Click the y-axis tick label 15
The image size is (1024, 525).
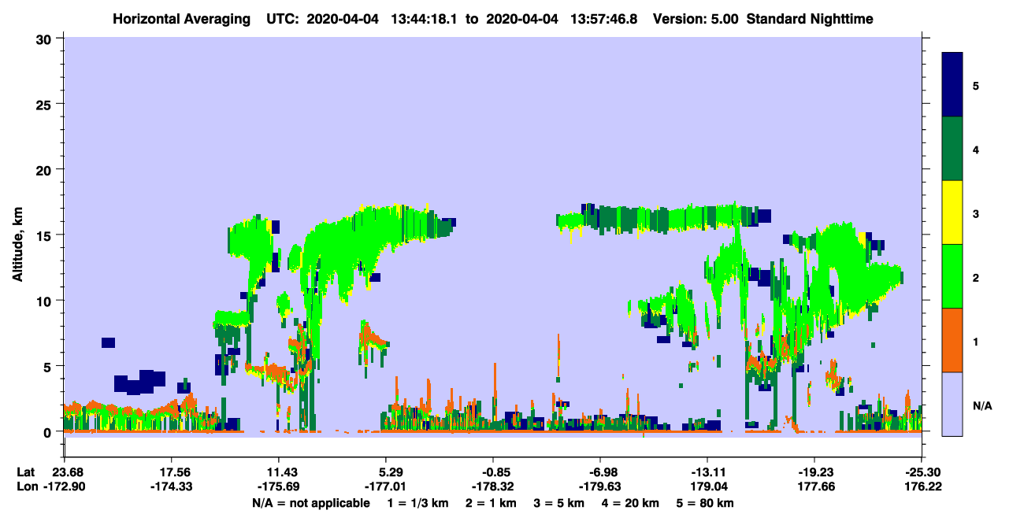tap(45, 235)
